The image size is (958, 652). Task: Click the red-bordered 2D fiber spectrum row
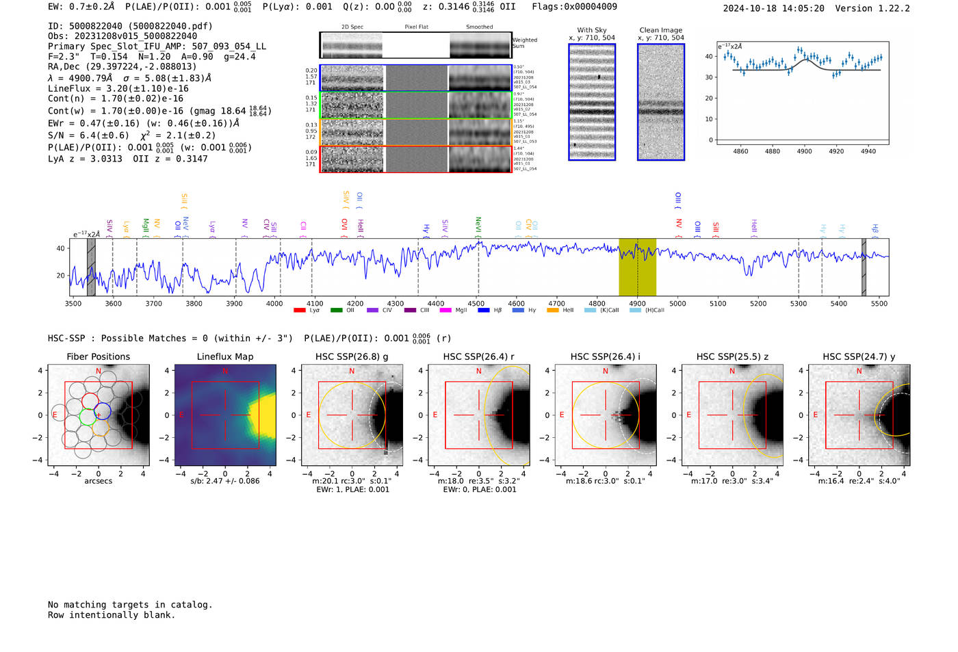tap(415, 159)
